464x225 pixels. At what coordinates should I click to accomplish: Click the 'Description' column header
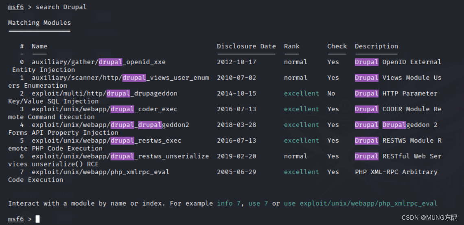(376, 46)
